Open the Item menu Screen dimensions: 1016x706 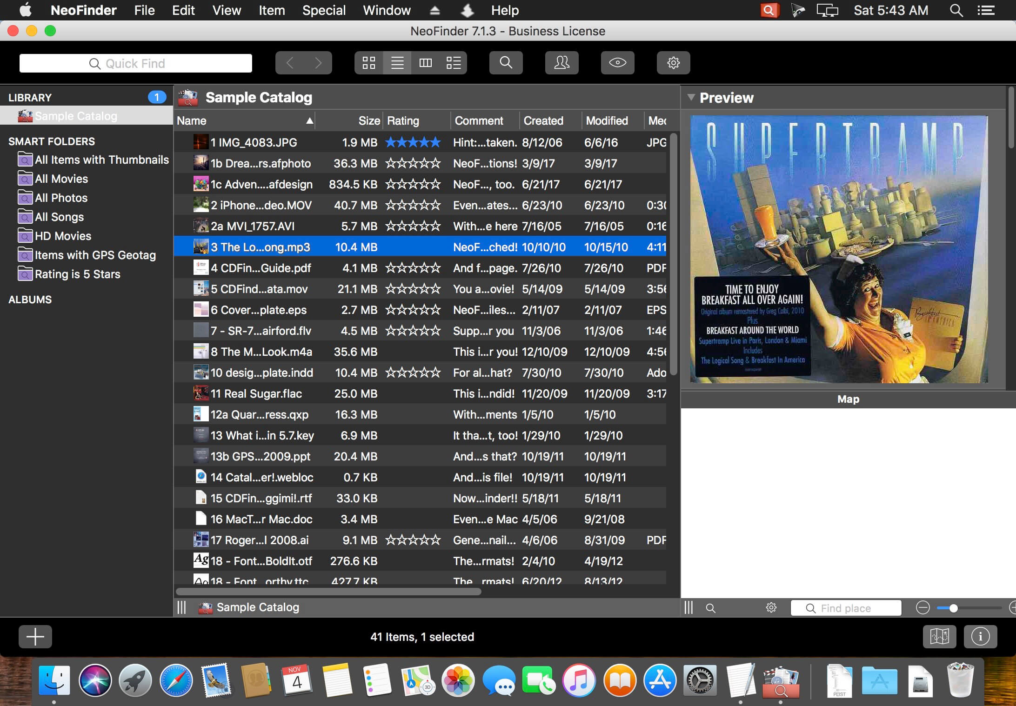click(272, 10)
